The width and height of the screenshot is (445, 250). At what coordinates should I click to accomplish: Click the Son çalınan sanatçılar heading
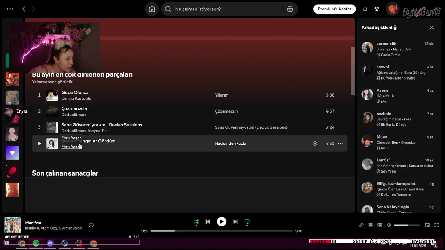[65, 173]
